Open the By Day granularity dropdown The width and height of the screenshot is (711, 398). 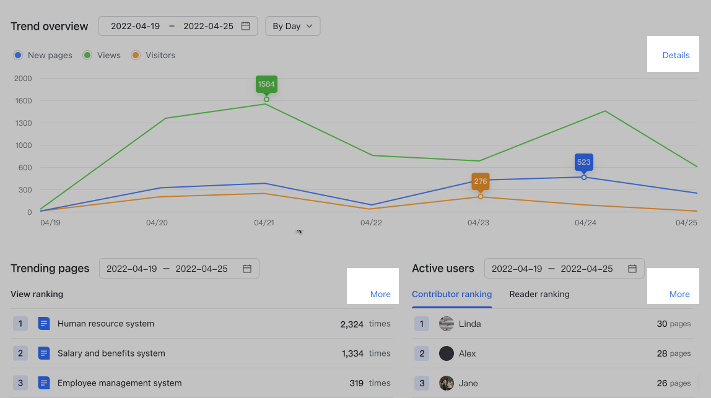(292, 26)
